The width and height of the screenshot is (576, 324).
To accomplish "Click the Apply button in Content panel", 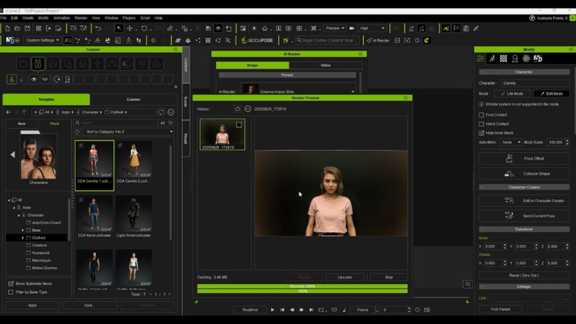I will (32, 305).
